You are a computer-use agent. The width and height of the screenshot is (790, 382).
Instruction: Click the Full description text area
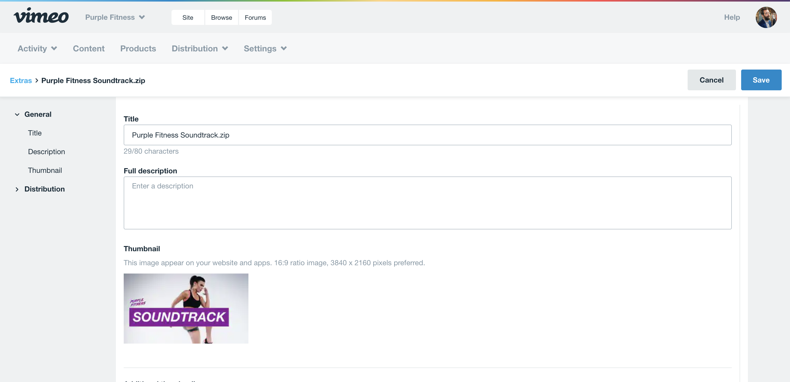[x=427, y=203]
